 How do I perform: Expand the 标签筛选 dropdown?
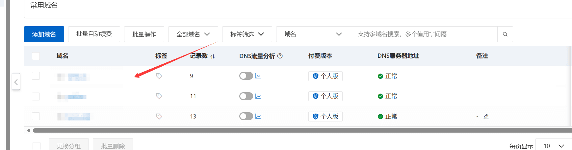(x=247, y=34)
